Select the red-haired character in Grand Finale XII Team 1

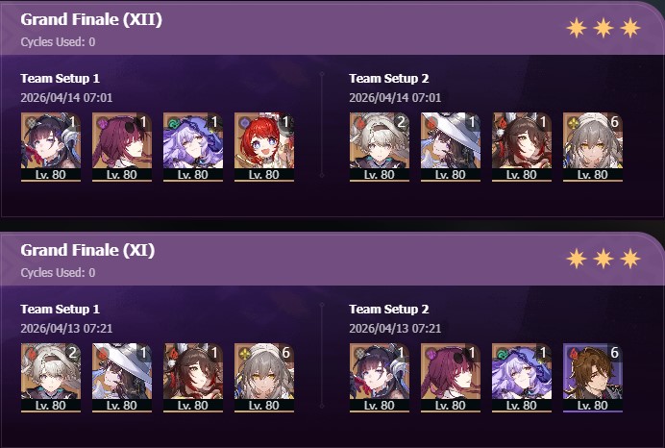point(264,147)
